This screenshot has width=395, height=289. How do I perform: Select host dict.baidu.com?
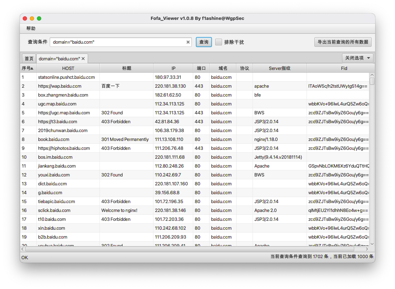click(53, 184)
